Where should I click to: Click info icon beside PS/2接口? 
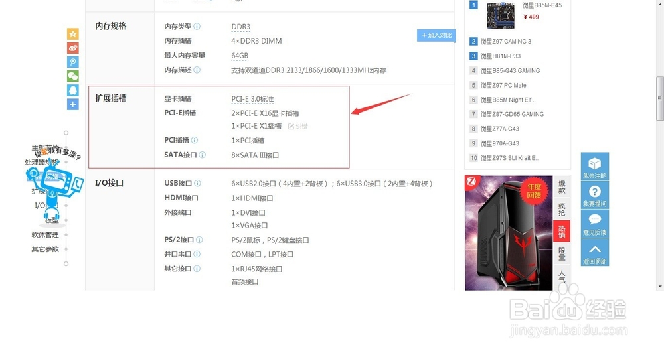point(199,240)
